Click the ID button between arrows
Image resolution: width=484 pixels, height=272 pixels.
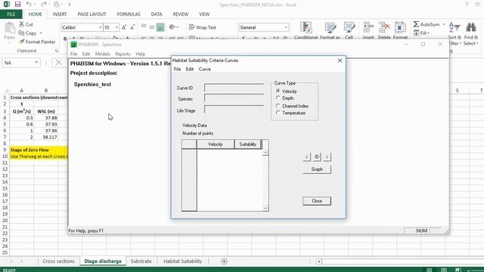(317, 156)
